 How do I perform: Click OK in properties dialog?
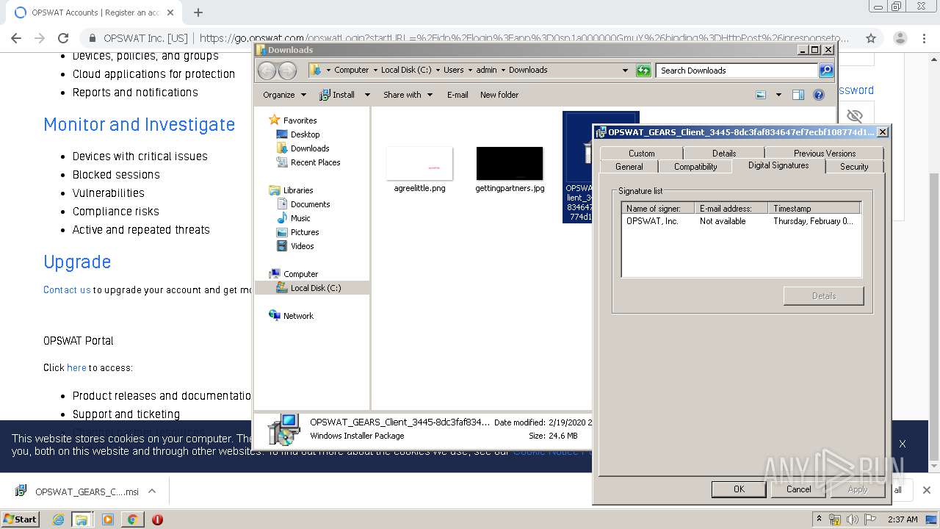pyautogui.click(x=739, y=489)
